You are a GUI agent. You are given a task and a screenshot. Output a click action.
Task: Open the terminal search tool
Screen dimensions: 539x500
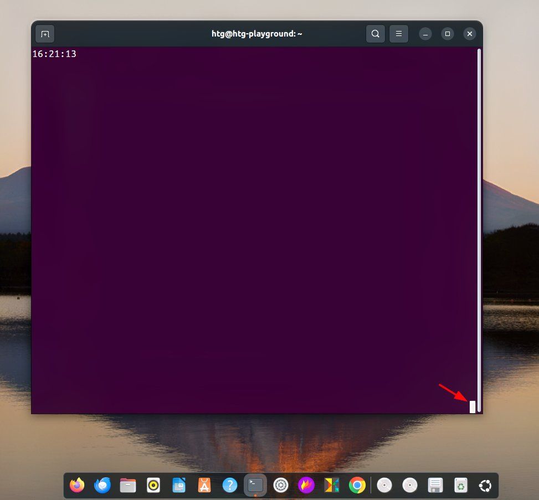[x=376, y=34]
